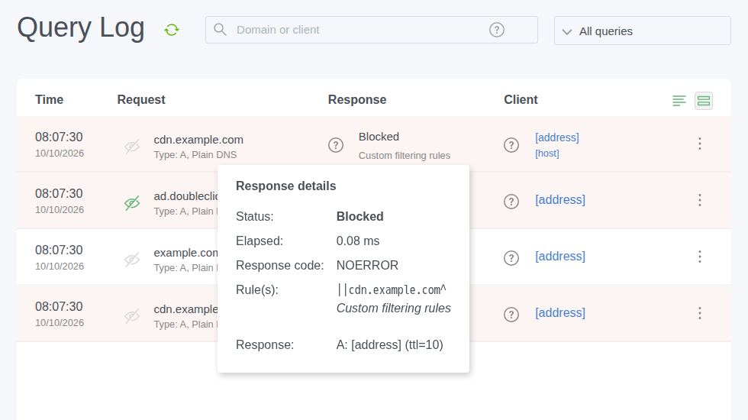
Task: Open three-dot menu for first cdn.example.com row
Action: [700, 144]
